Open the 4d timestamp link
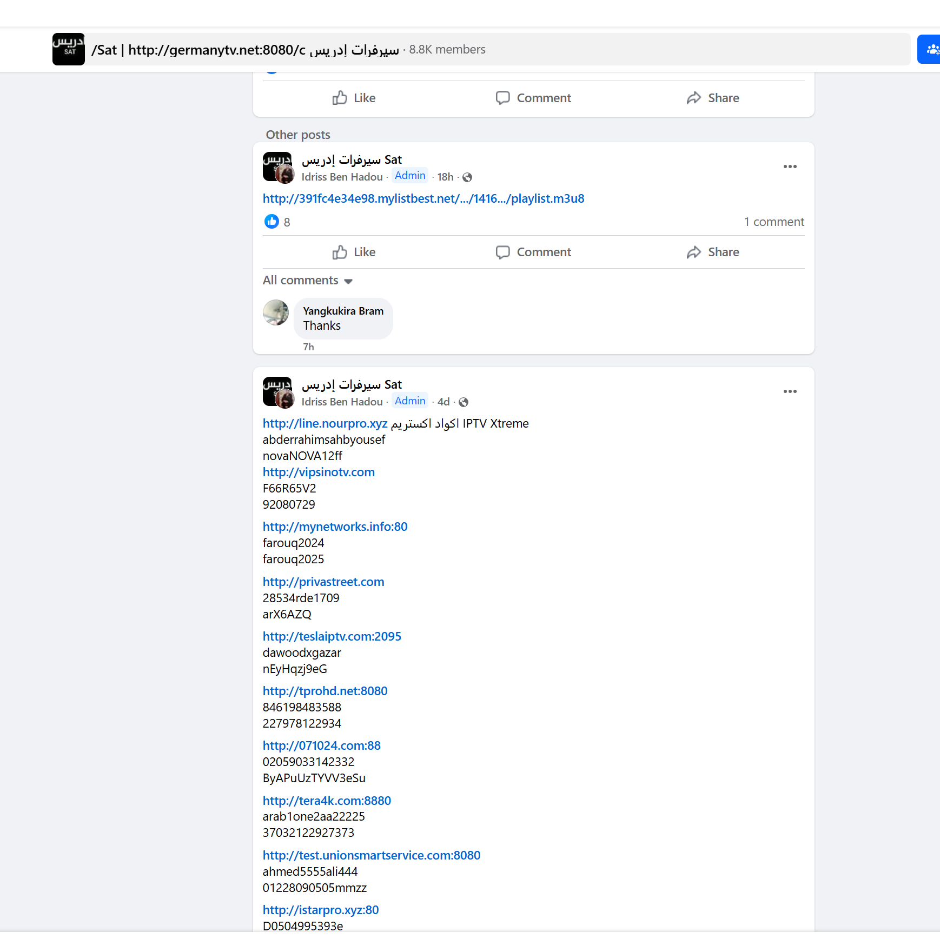The width and height of the screenshot is (940, 939). 443,402
